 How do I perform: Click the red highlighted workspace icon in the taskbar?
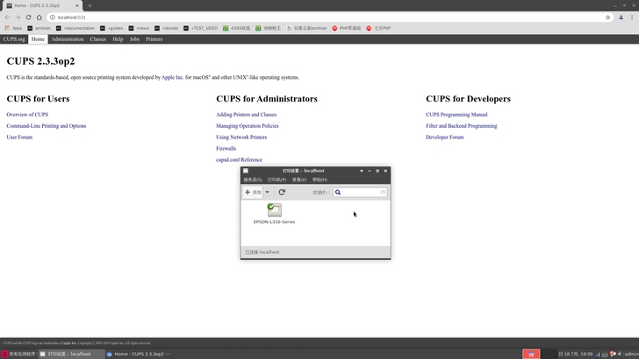point(531,354)
